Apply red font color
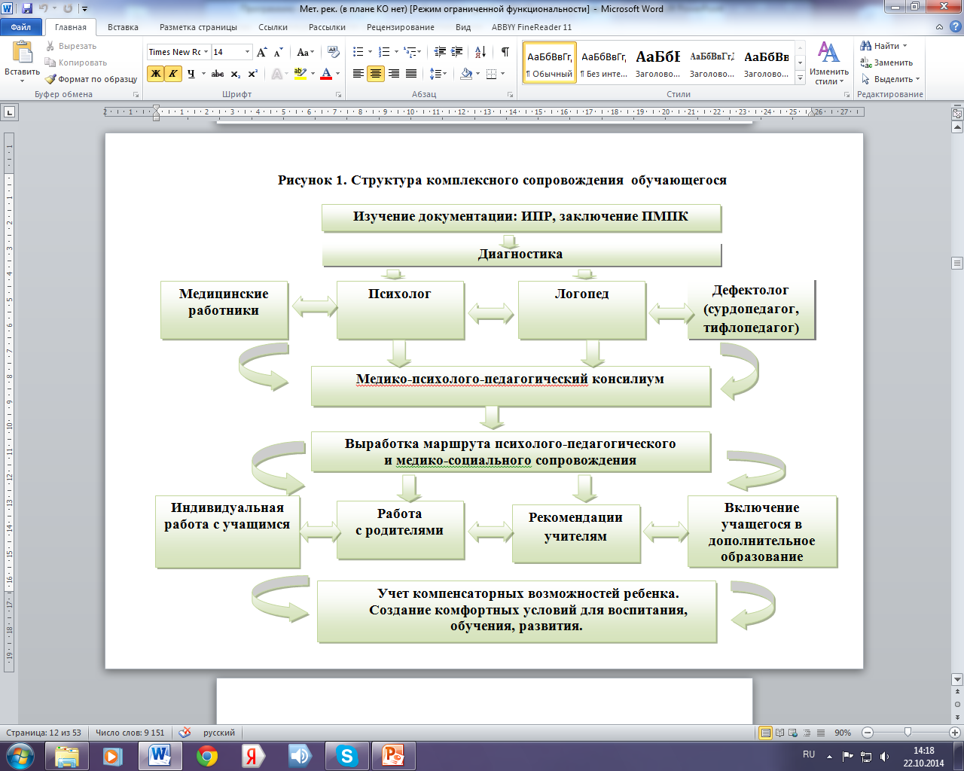964x771 pixels. coord(326,73)
